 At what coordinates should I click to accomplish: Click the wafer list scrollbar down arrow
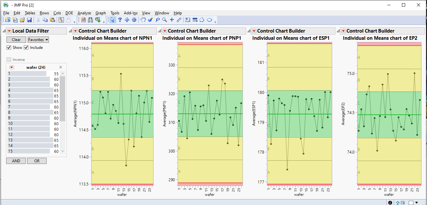[63, 151]
